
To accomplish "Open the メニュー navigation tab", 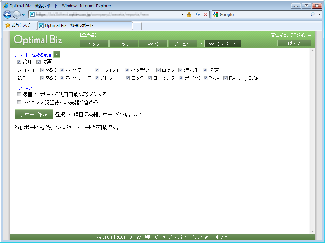I will coord(183,44).
